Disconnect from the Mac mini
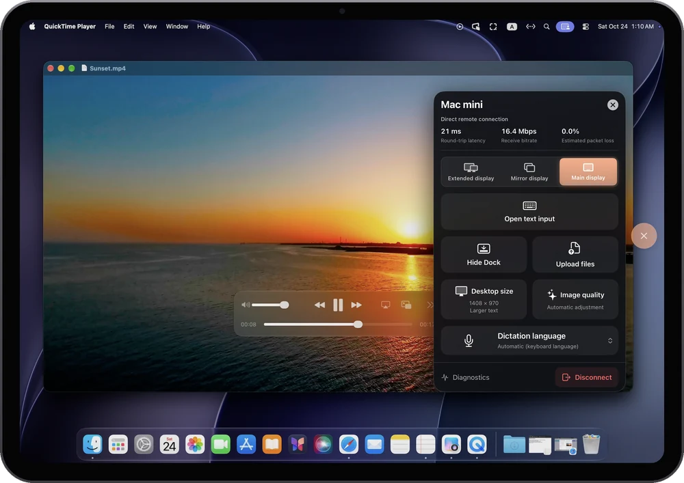The width and height of the screenshot is (684, 483). (587, 377)
